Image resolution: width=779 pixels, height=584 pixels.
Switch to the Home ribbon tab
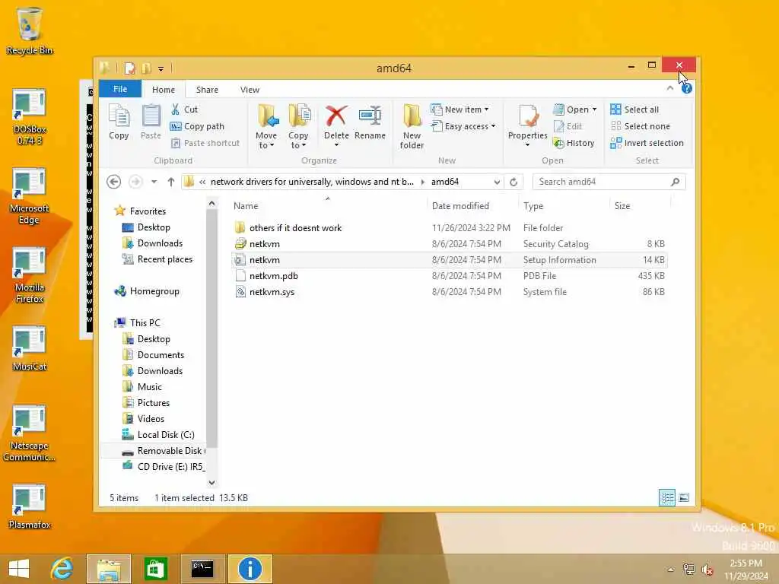click(164, 90)
